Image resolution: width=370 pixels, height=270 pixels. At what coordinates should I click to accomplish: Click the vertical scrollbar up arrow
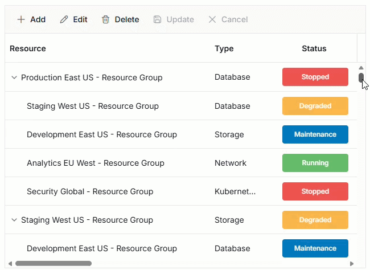tap(361, 67)
